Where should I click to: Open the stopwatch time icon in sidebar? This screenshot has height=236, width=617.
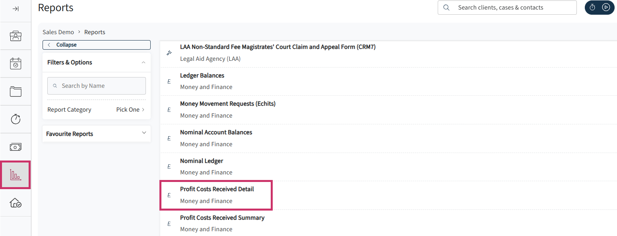pyautogui.click(x=16, y=119)
